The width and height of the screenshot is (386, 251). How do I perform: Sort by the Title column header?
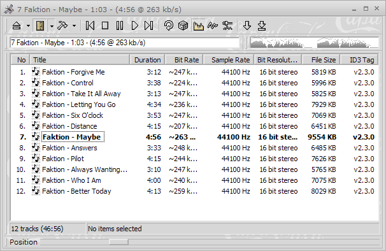tap(80, 60)
